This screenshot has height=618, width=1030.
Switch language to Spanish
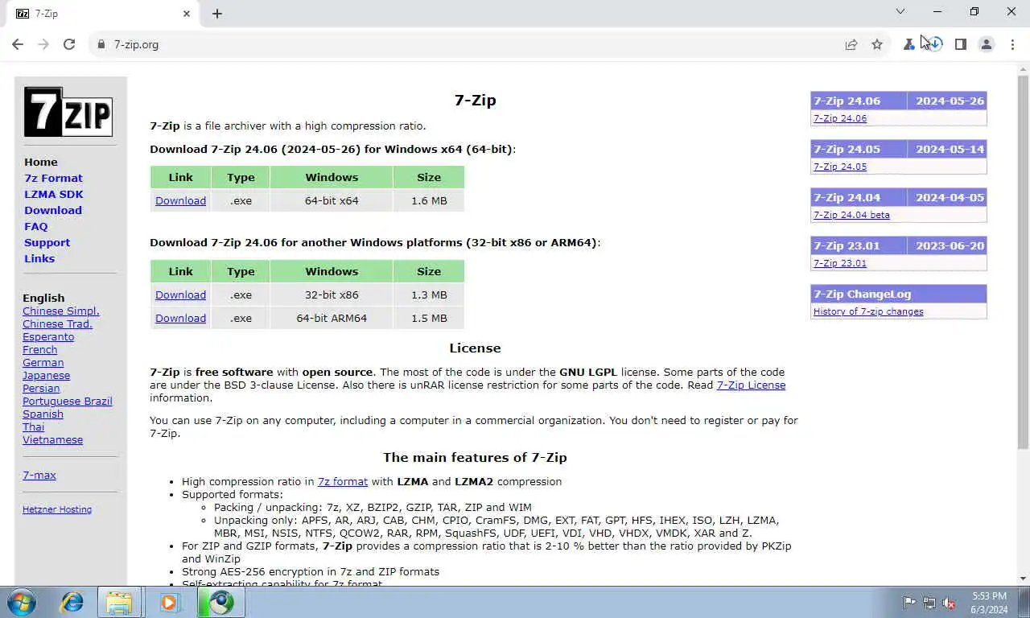pos(43,414)
